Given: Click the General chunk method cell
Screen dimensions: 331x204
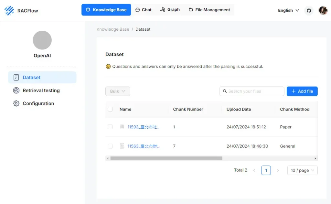Looking at the screenshot, I should (x=287, y=146).
